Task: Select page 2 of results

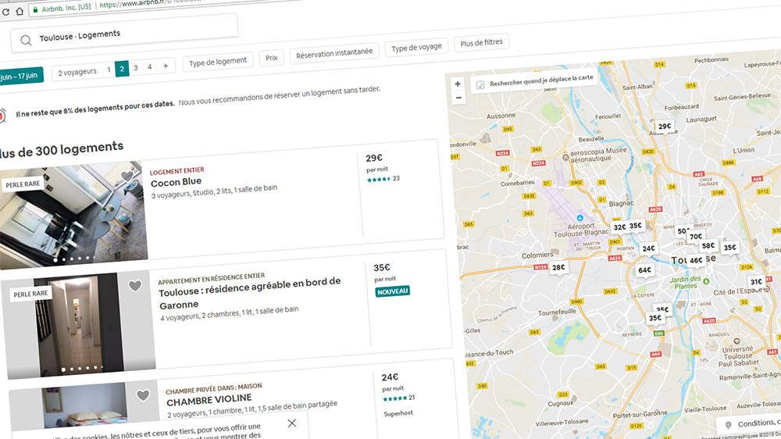Action: pos(122,69)
